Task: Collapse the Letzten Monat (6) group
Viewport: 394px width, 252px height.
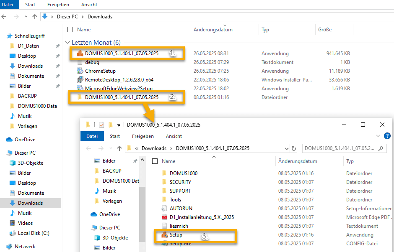Action: point(67,43)
